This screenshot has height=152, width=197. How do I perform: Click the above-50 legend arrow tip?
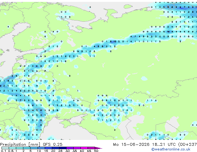tap(98, 148)
